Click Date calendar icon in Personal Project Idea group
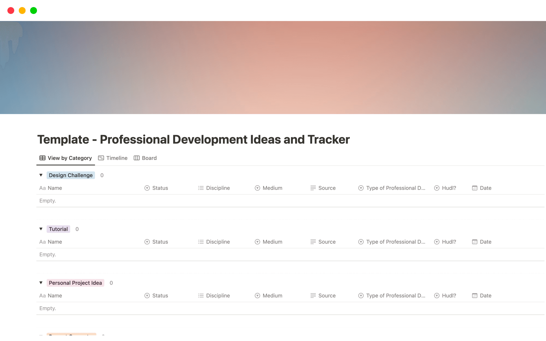546x341 pixels. (475, 296)
